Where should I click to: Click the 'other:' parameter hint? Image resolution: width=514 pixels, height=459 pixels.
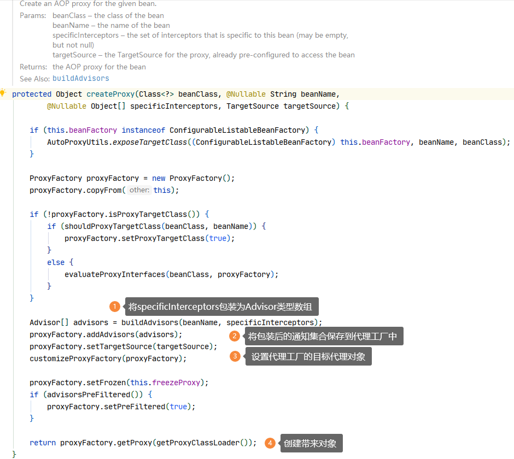139,190
